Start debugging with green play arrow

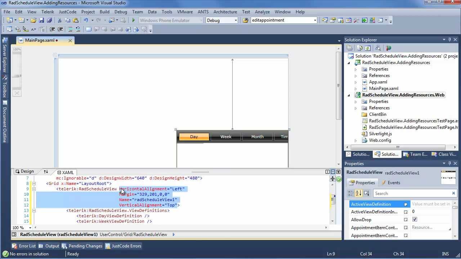133,20
